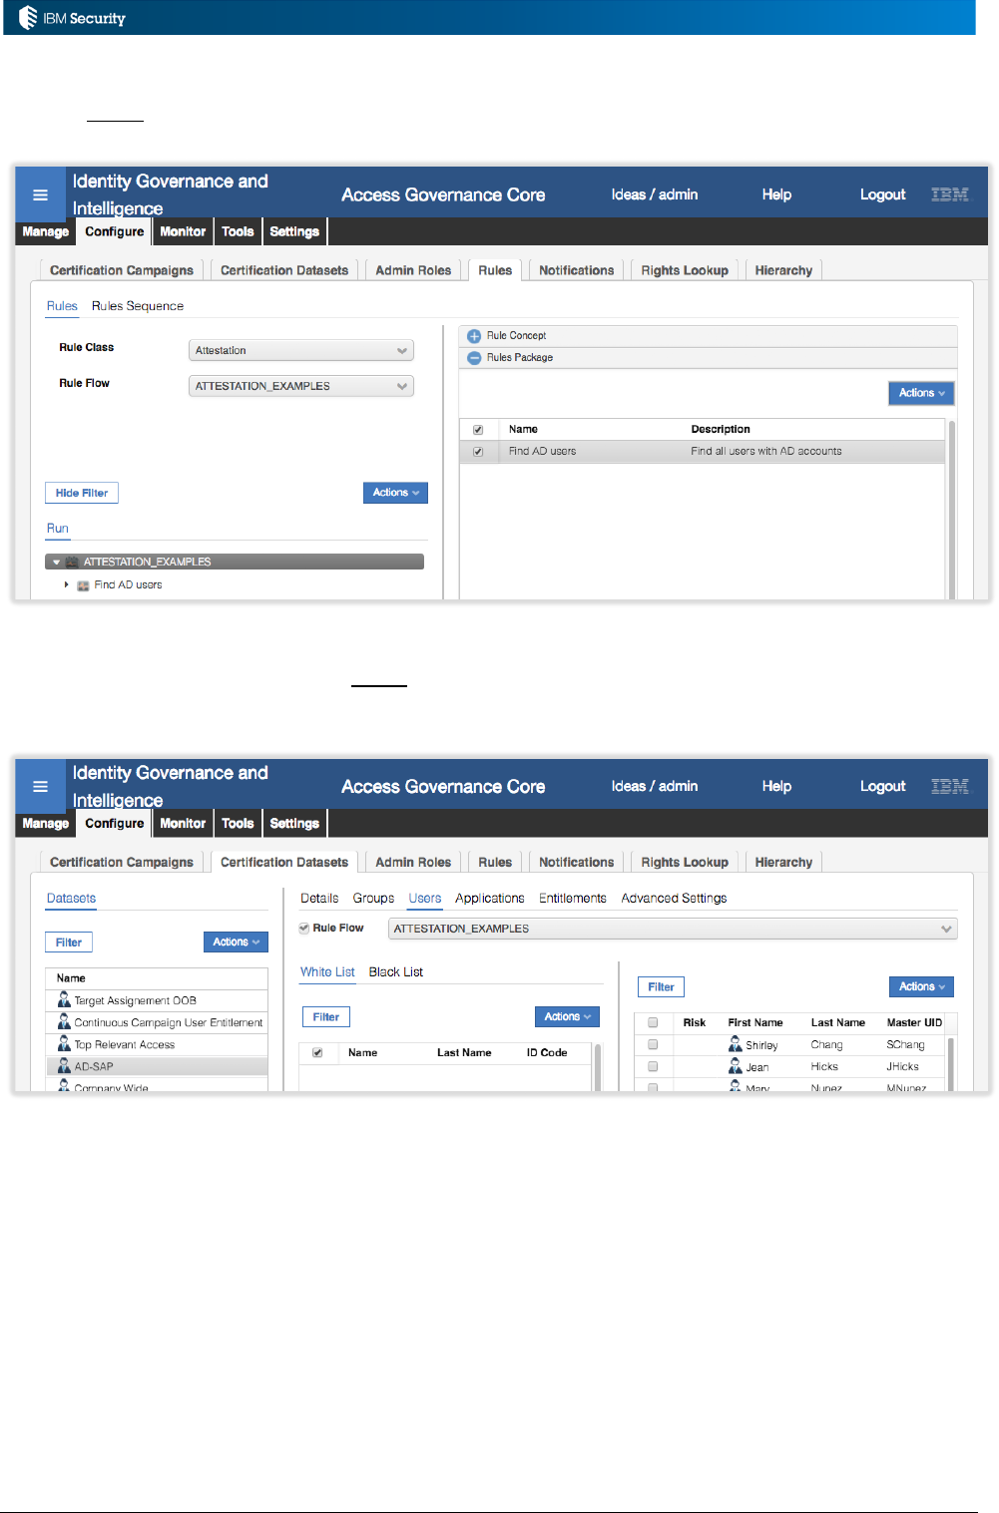This screenshot has width=999, height=1513.
Task: Click the ATTESTATION_EXAMPLES package icon in the tree
Action: click(x=72, y=563)
